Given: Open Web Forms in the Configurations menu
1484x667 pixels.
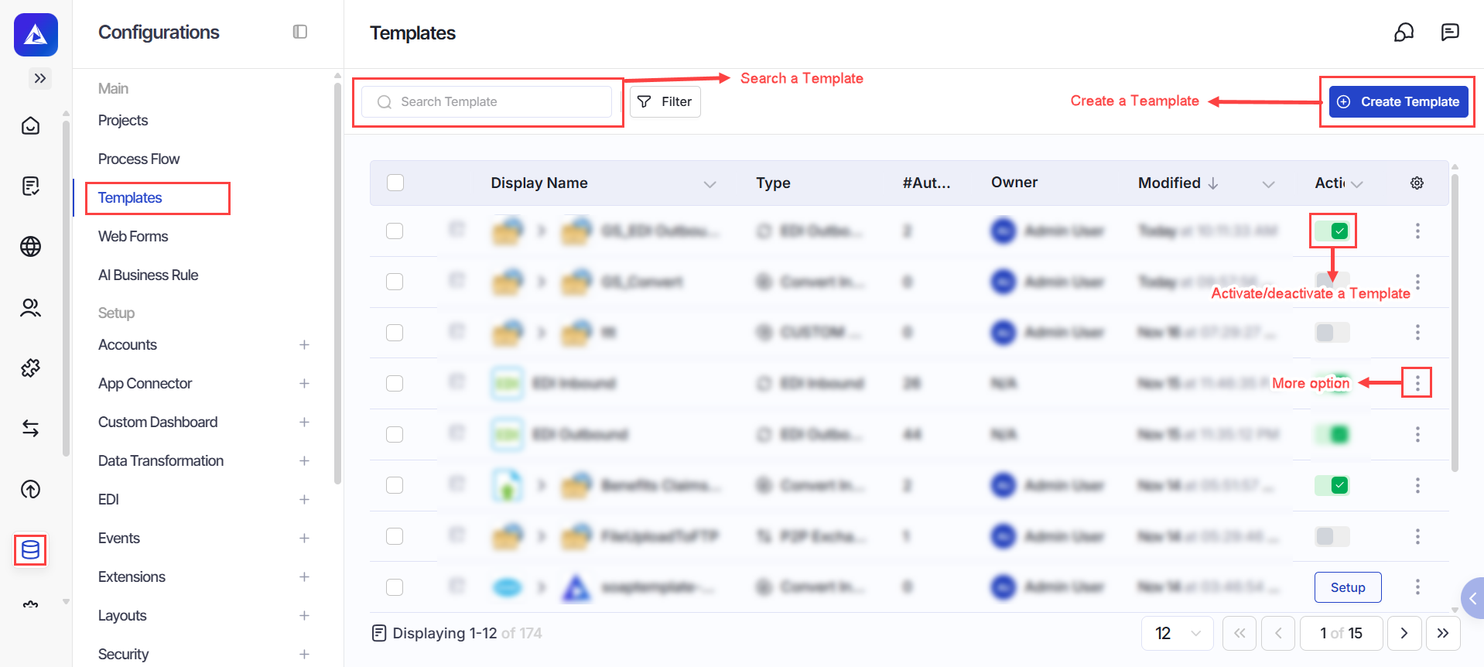Looking at the screenshot, I should (133, 237).
